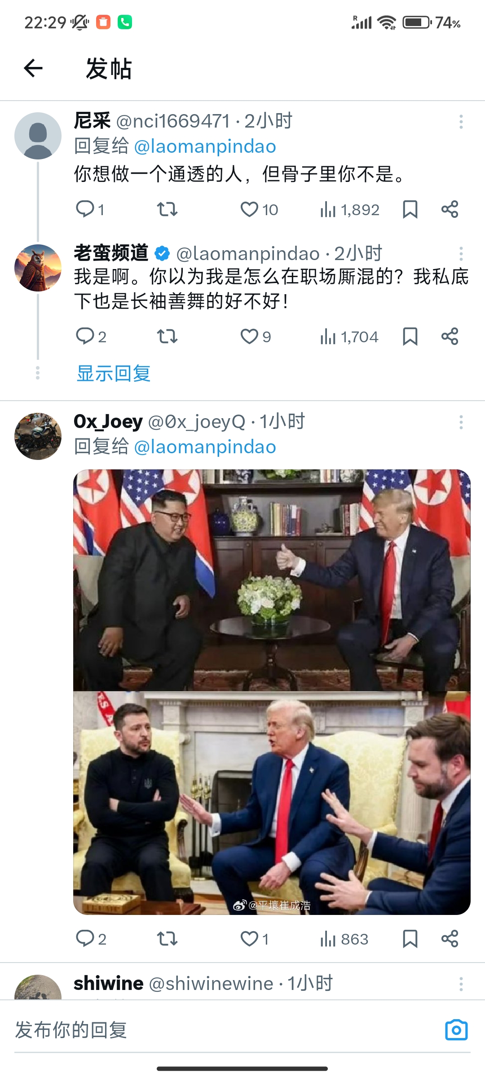Share 尼采's post via share icon

click(x=450, y=209)
